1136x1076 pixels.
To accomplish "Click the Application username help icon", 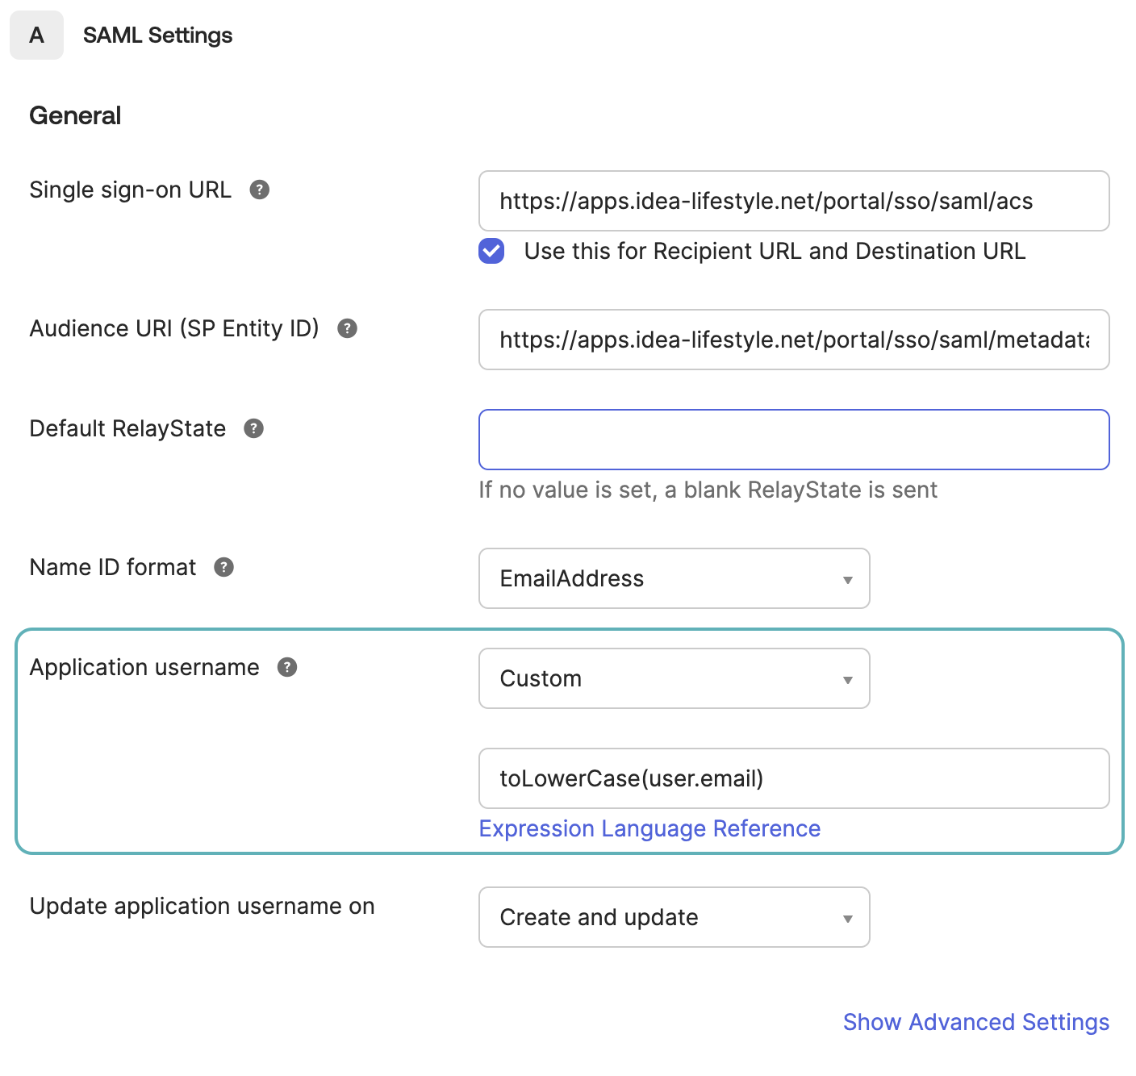I will click(x=286, y=667).
